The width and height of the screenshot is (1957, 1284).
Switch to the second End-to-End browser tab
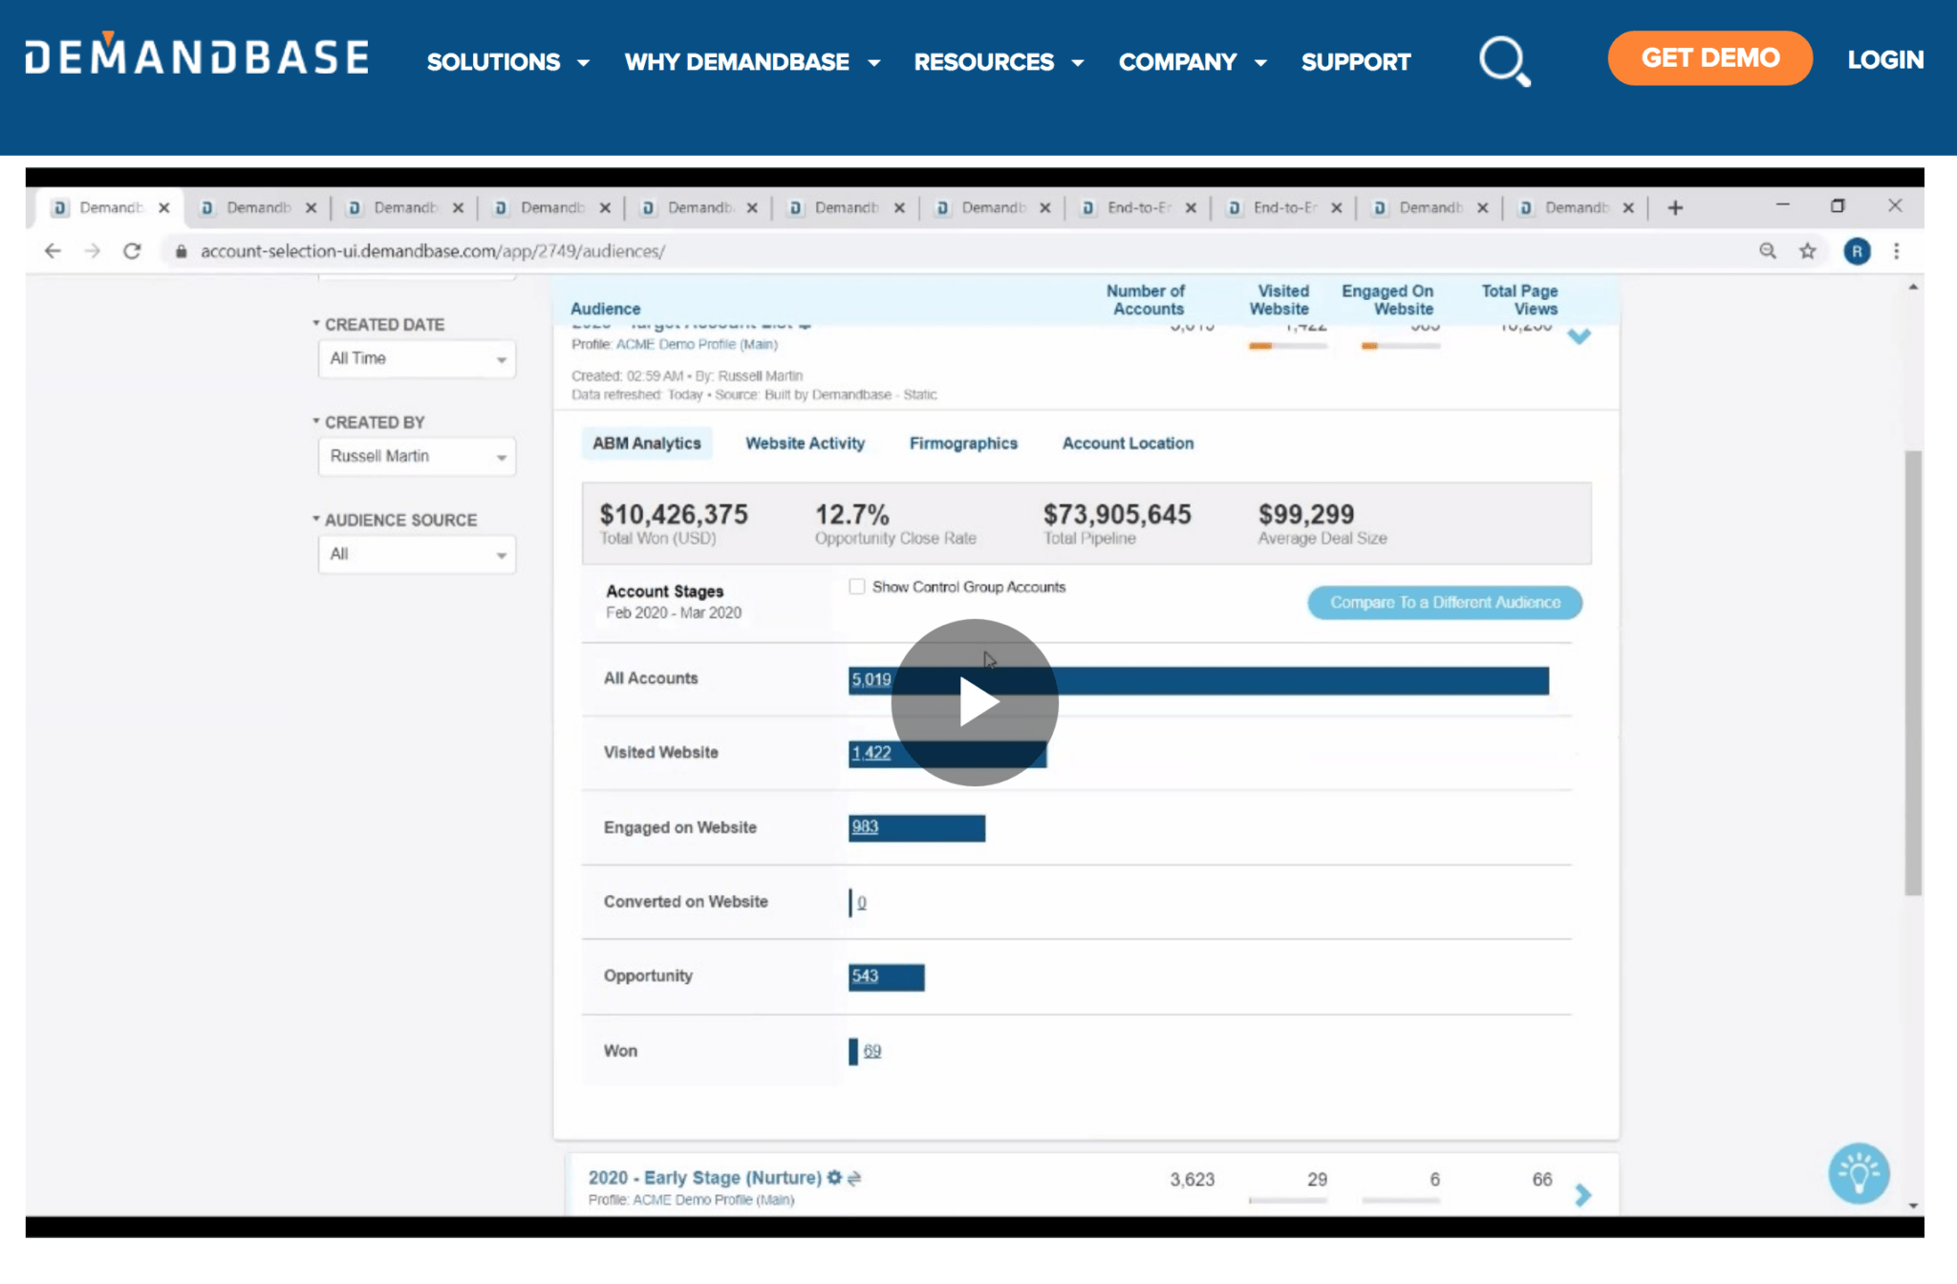point(1284,207)
